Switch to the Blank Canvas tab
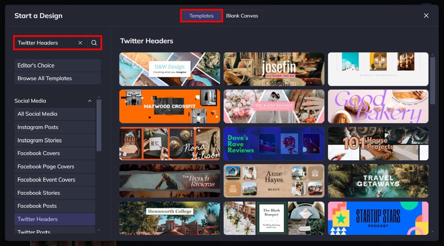 (x=242, y=16)
